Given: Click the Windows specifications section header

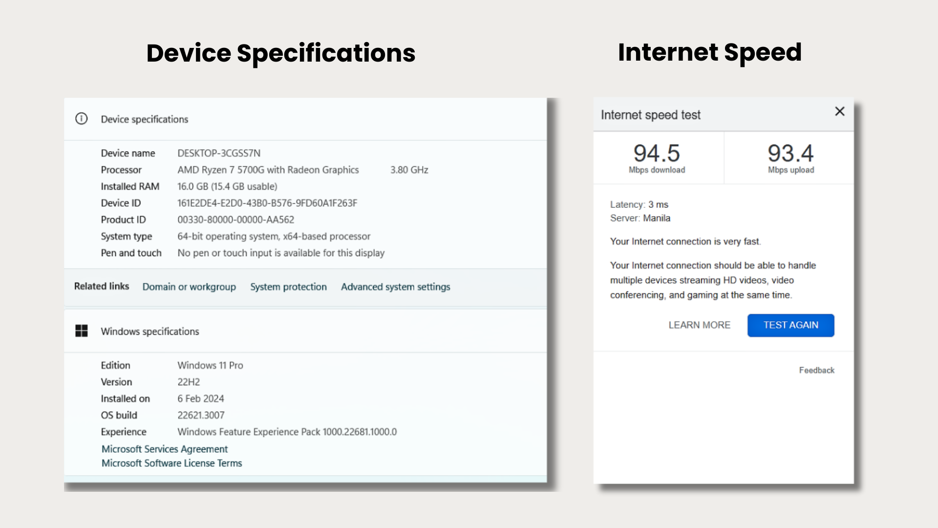Looking at the screenshot, I should [150, 331].
